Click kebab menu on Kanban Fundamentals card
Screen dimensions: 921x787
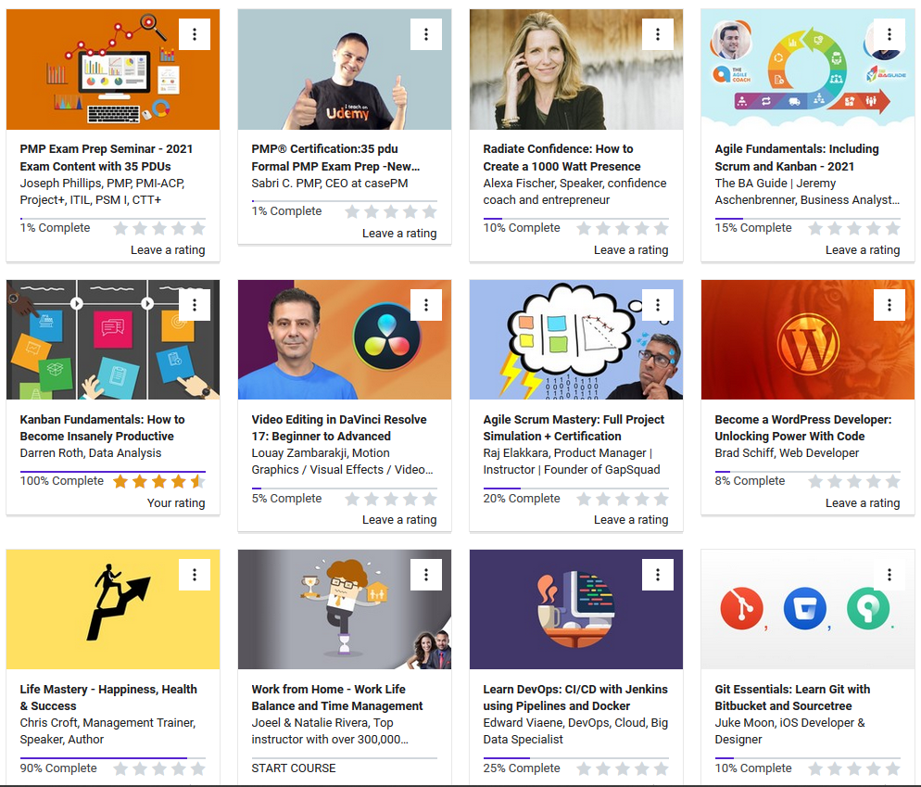[195, 304]
